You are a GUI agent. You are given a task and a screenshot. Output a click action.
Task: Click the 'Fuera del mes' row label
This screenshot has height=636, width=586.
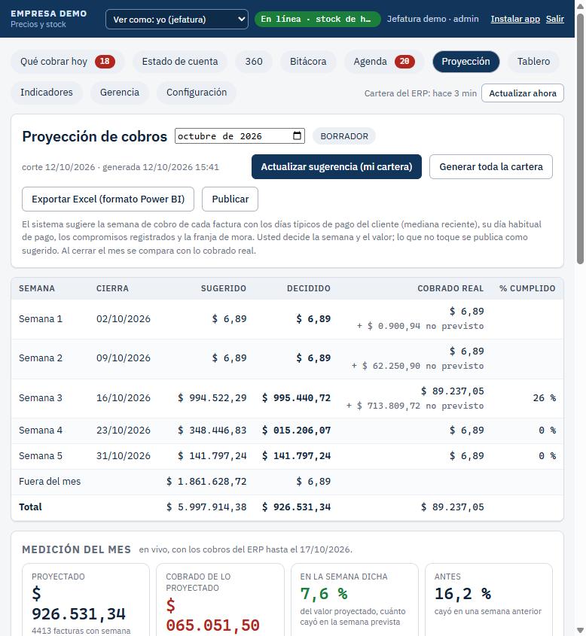[50, 482]
